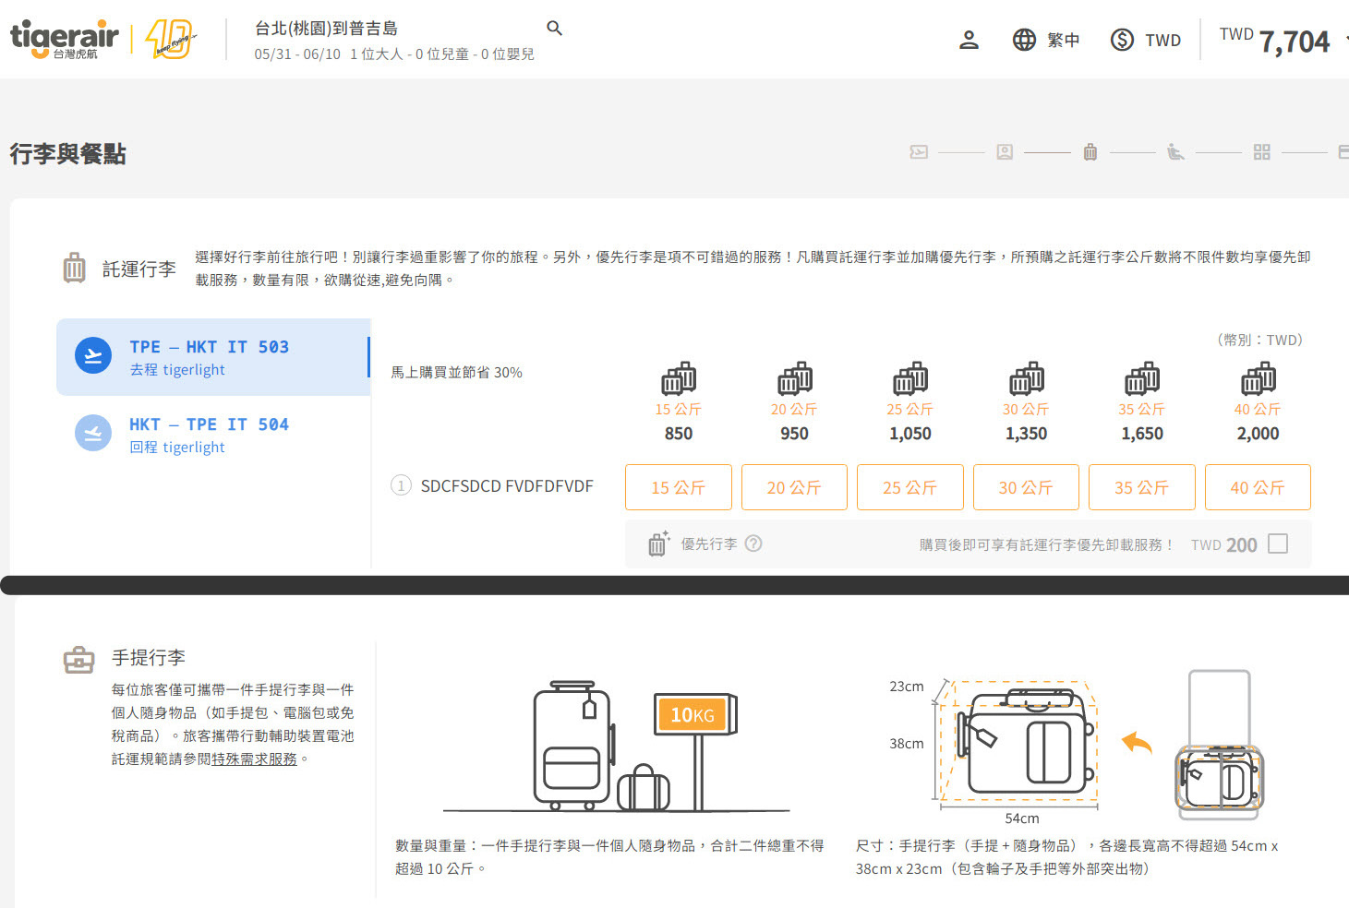
Task: Choose 35 公斤 baggage button
Action: pyautogui.click(x=1142, y=487)
